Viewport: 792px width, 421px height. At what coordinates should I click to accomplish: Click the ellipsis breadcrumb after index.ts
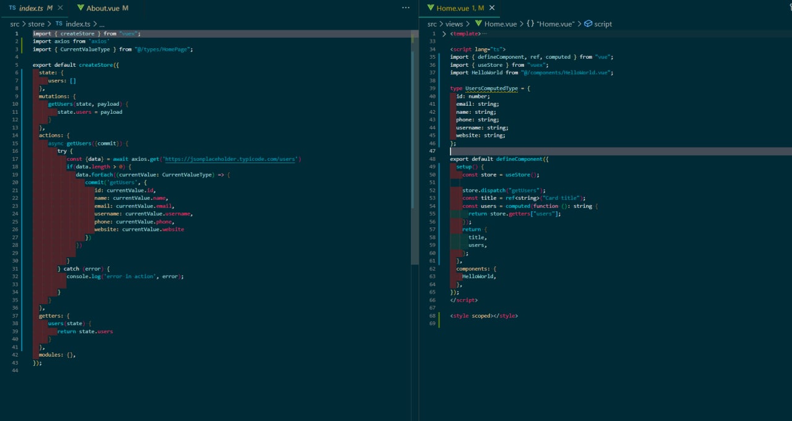(102, 24)
